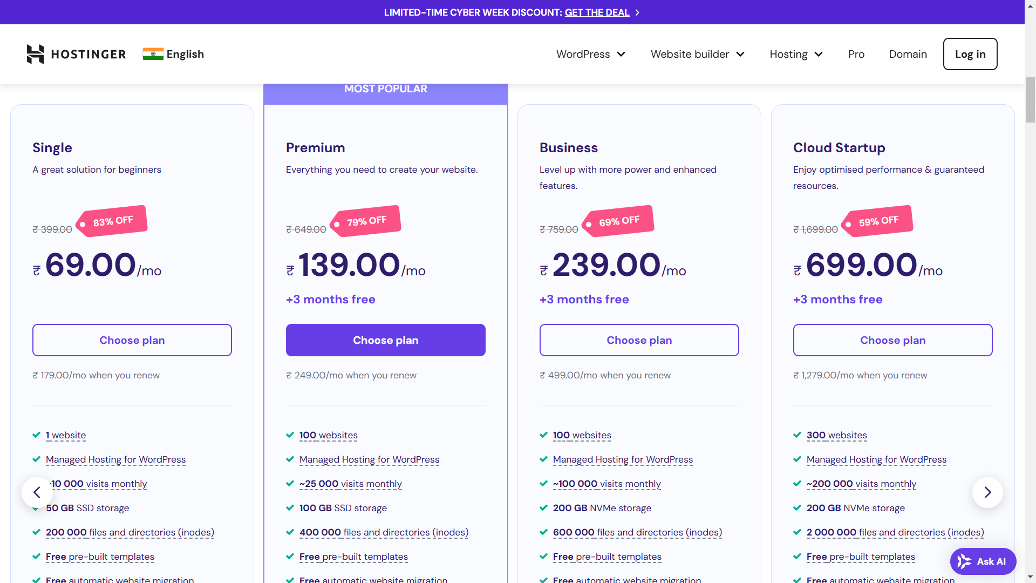1036x583 pixels.
Task: Select Choose plan for Business
Action: (x=639, y=340)
